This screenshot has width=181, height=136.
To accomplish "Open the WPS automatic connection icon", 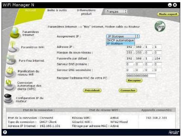I will pyautogui.click(x=9, y=85).
